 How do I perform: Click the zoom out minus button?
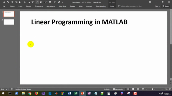tap(146, 89)
